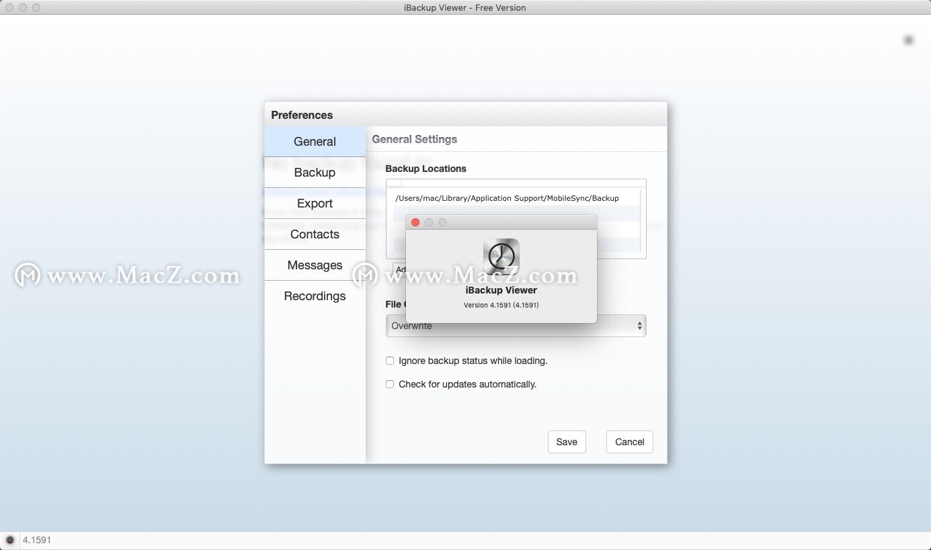
Task: Close the iBackup Viewer about window
Action: [x=415, y=222]
